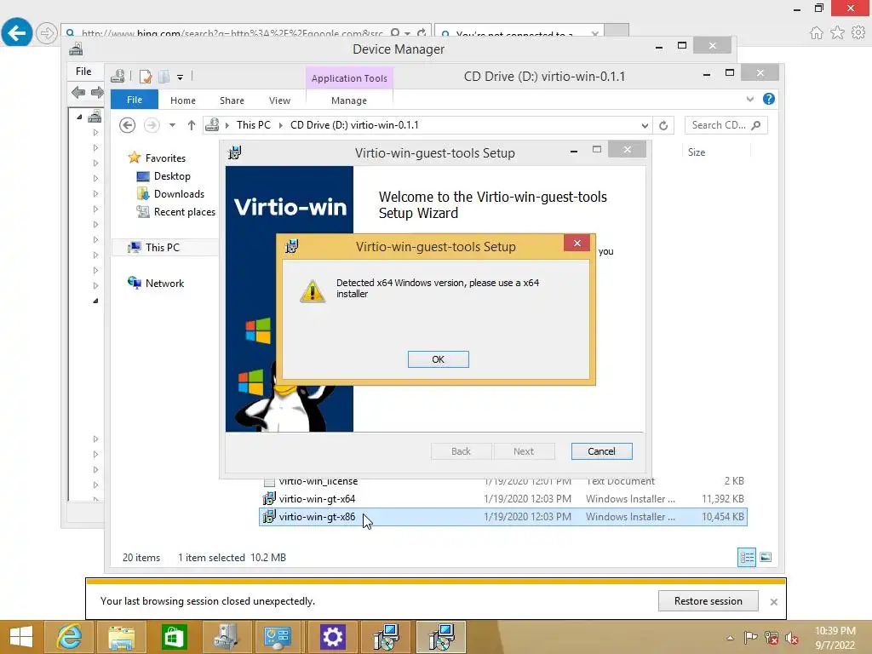Viewport: 872px width, 654px height.
Task: Click the taskbar clock showing 10:39 PM
Action: (x=835, y=637)
